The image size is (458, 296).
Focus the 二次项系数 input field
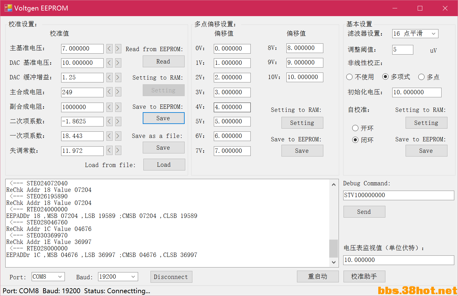(82, 121)
